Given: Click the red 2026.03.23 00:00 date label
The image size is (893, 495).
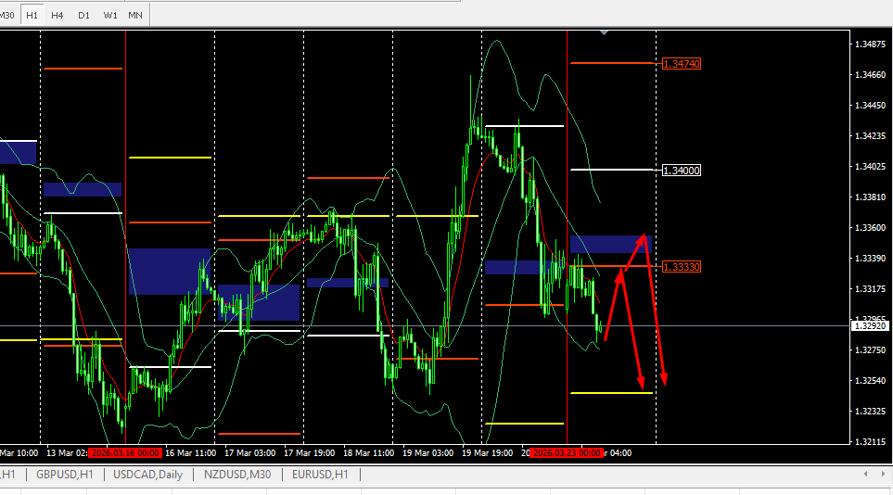Looking at the screenshot, I should point(567,453).
